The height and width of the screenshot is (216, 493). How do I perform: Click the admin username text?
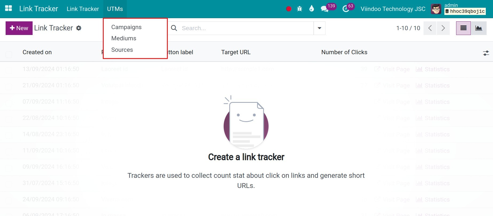click(x=451, y=5)
